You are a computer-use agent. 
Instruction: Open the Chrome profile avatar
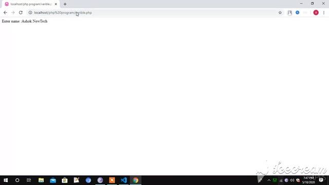[316, 12]
